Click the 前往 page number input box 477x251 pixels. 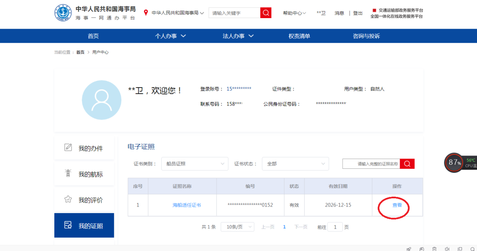point(335,227)
